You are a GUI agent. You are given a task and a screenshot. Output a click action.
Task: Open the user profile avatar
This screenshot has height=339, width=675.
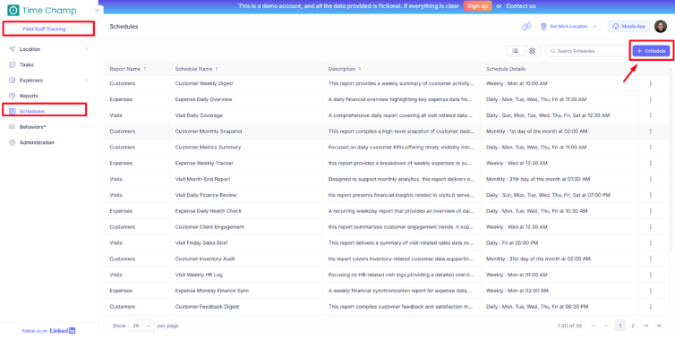[x=660, y=27]
